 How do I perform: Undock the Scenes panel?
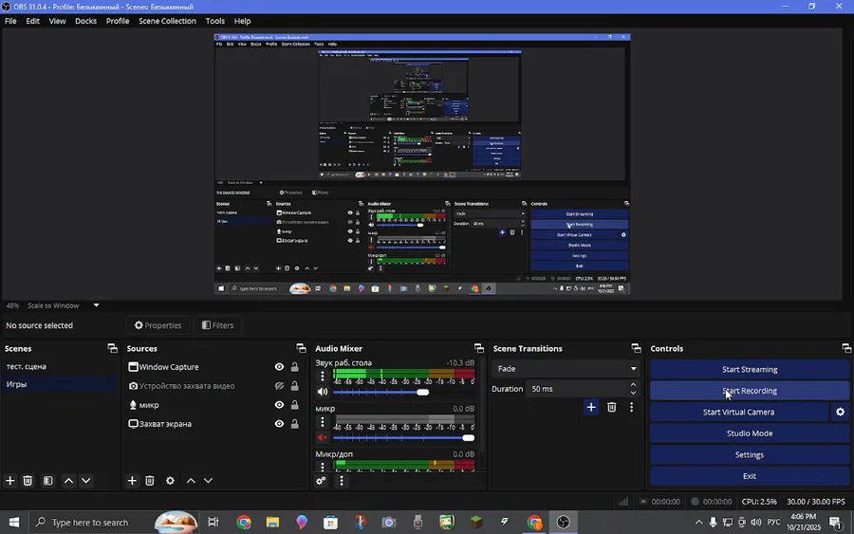click(x=112, y=348)
